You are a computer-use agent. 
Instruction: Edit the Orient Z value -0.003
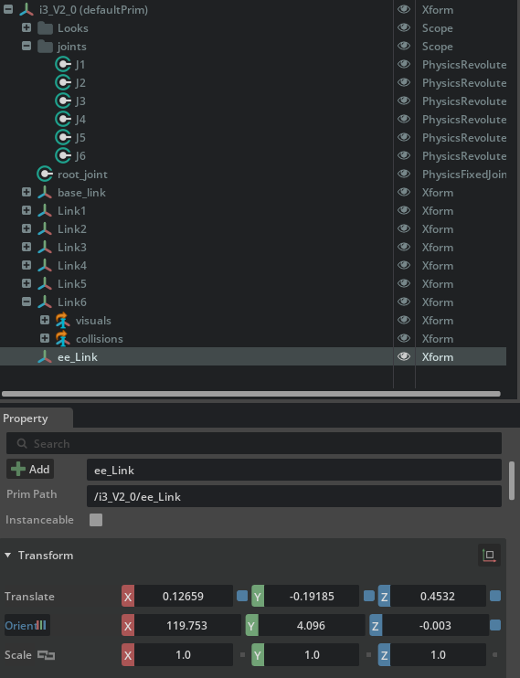click(x=435, y=625)
